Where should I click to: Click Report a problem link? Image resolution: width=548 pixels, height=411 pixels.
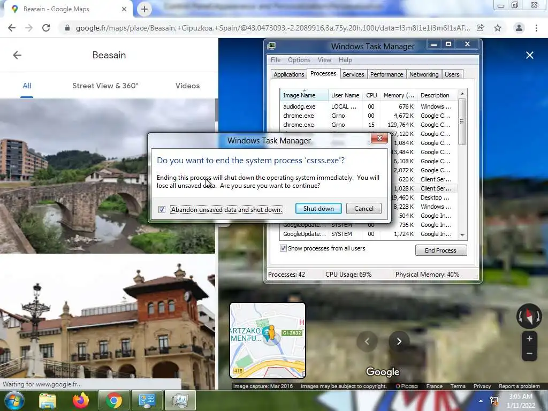pyautogui.click(x=519, y=386)
